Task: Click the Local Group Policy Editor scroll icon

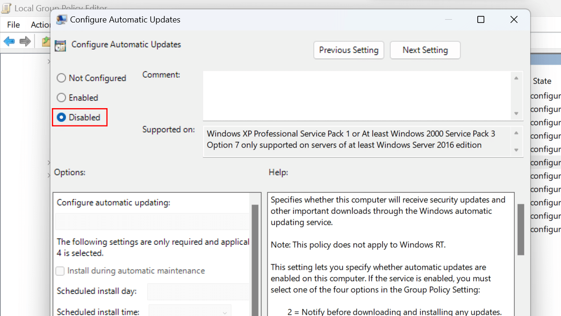Action: tap(7, 8)
